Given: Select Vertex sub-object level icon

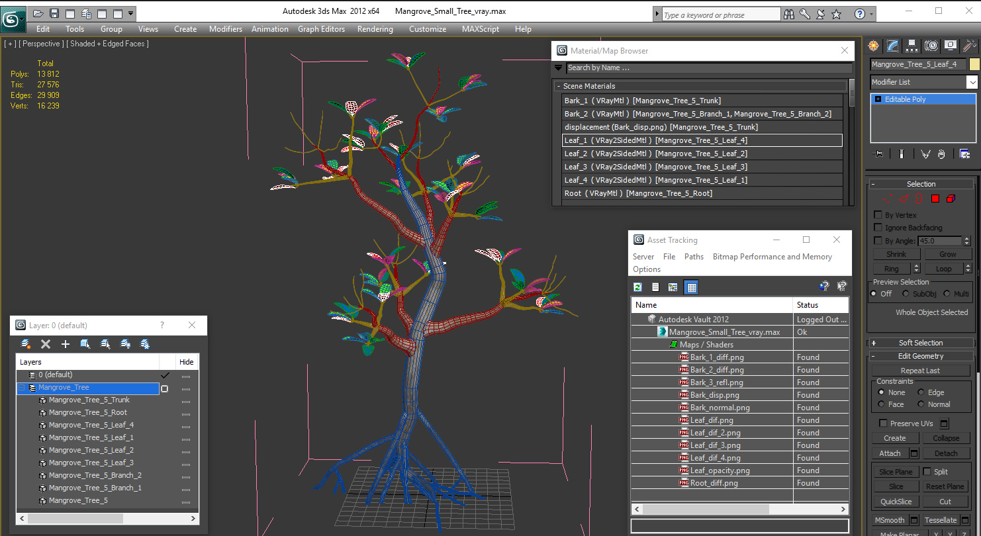Looking at the screenshot, I should click(888, 199).
